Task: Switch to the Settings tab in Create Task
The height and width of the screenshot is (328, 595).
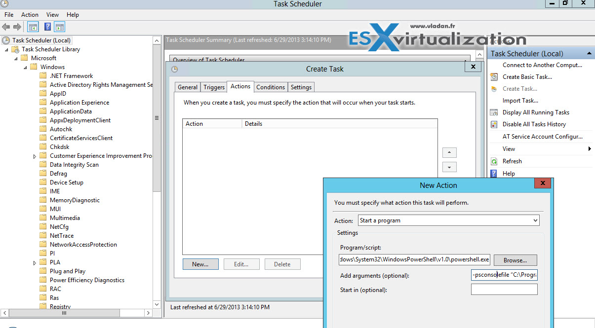Action: coord(301,87)
